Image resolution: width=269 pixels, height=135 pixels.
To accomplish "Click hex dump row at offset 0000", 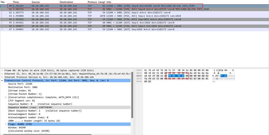I will [176, 70].
